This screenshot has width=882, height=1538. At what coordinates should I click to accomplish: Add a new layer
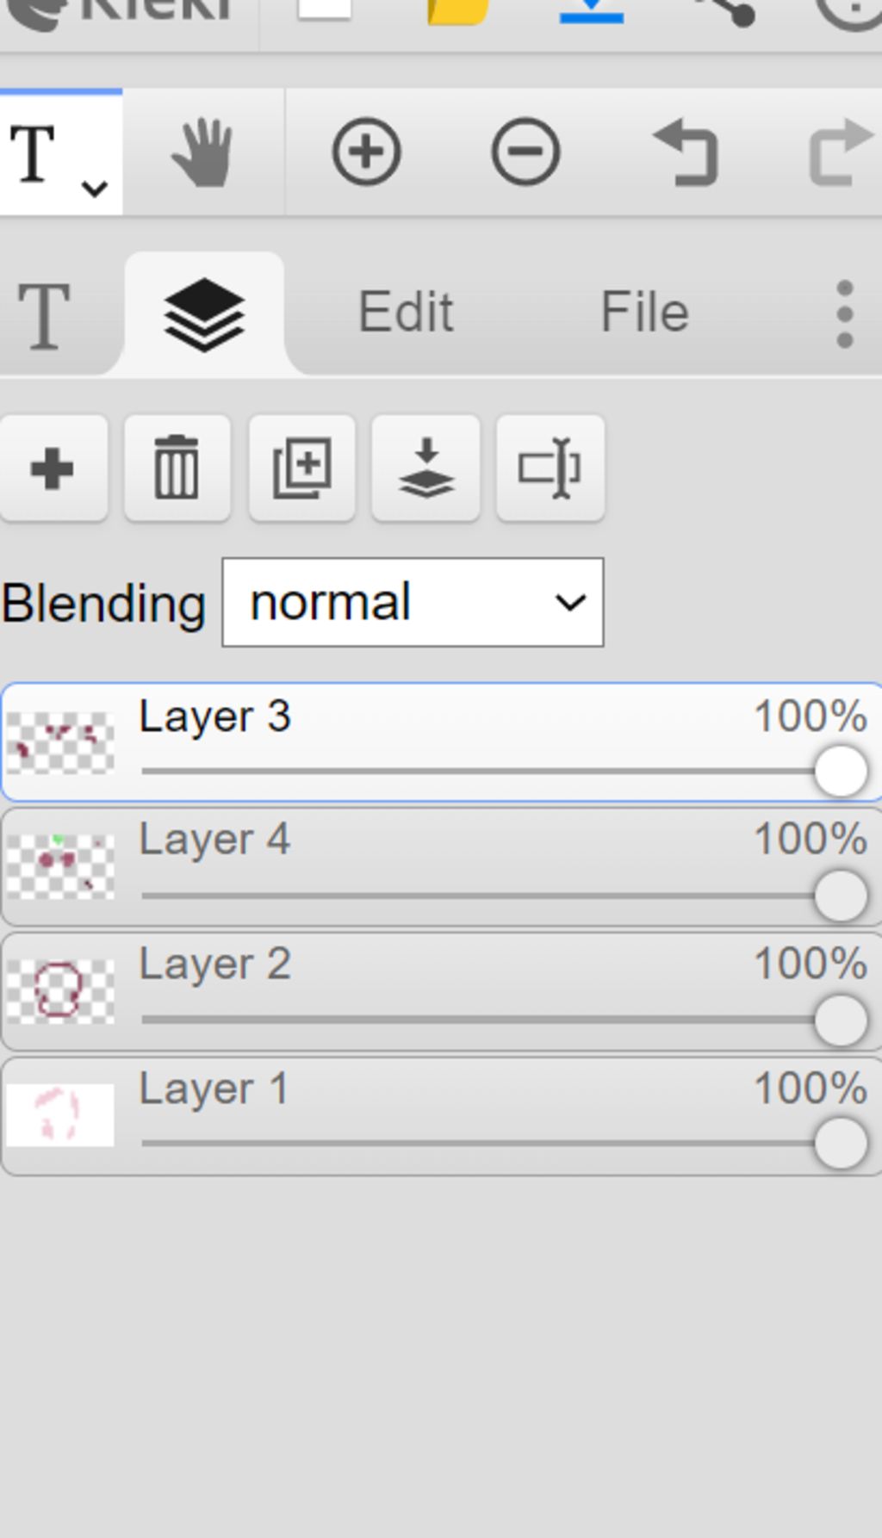pyautogui.click(x=53, y=468)
